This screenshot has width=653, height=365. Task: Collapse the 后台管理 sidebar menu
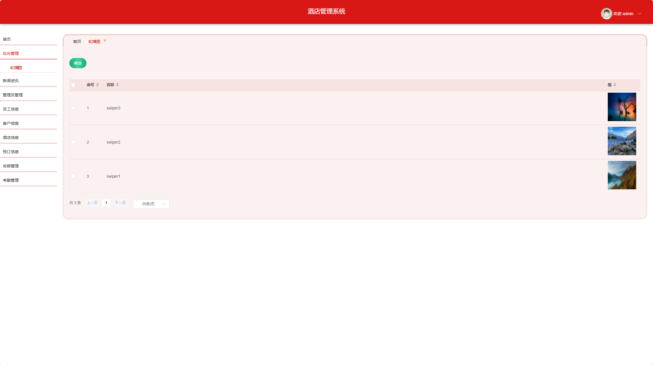coord(11,53)
